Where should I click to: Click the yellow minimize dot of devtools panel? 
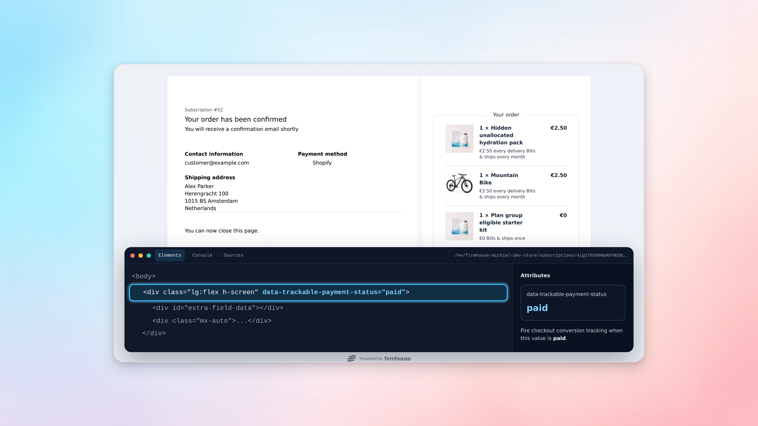tap(141, 256)
